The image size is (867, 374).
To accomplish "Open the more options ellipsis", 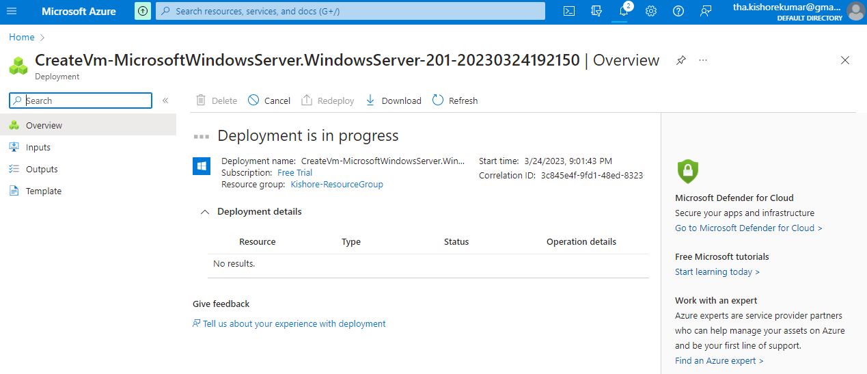I will [703, 60].
